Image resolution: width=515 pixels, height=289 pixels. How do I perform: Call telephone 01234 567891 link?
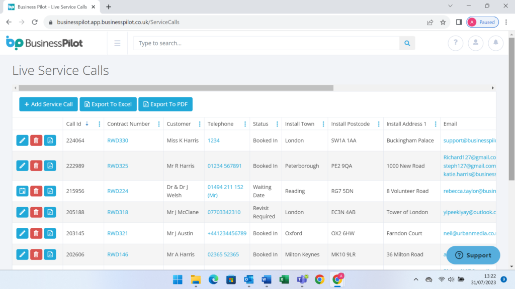224,166
